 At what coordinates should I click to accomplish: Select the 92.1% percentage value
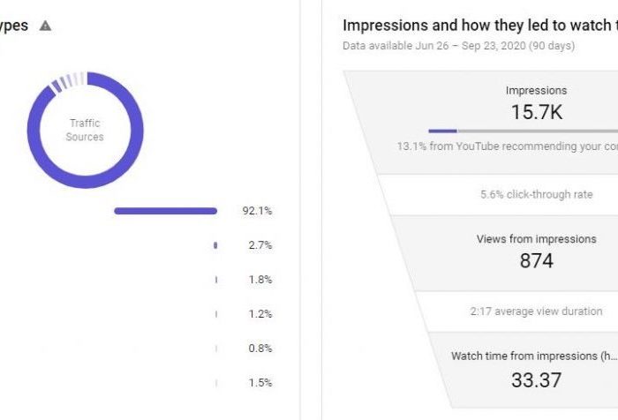(x=257, y=211)
